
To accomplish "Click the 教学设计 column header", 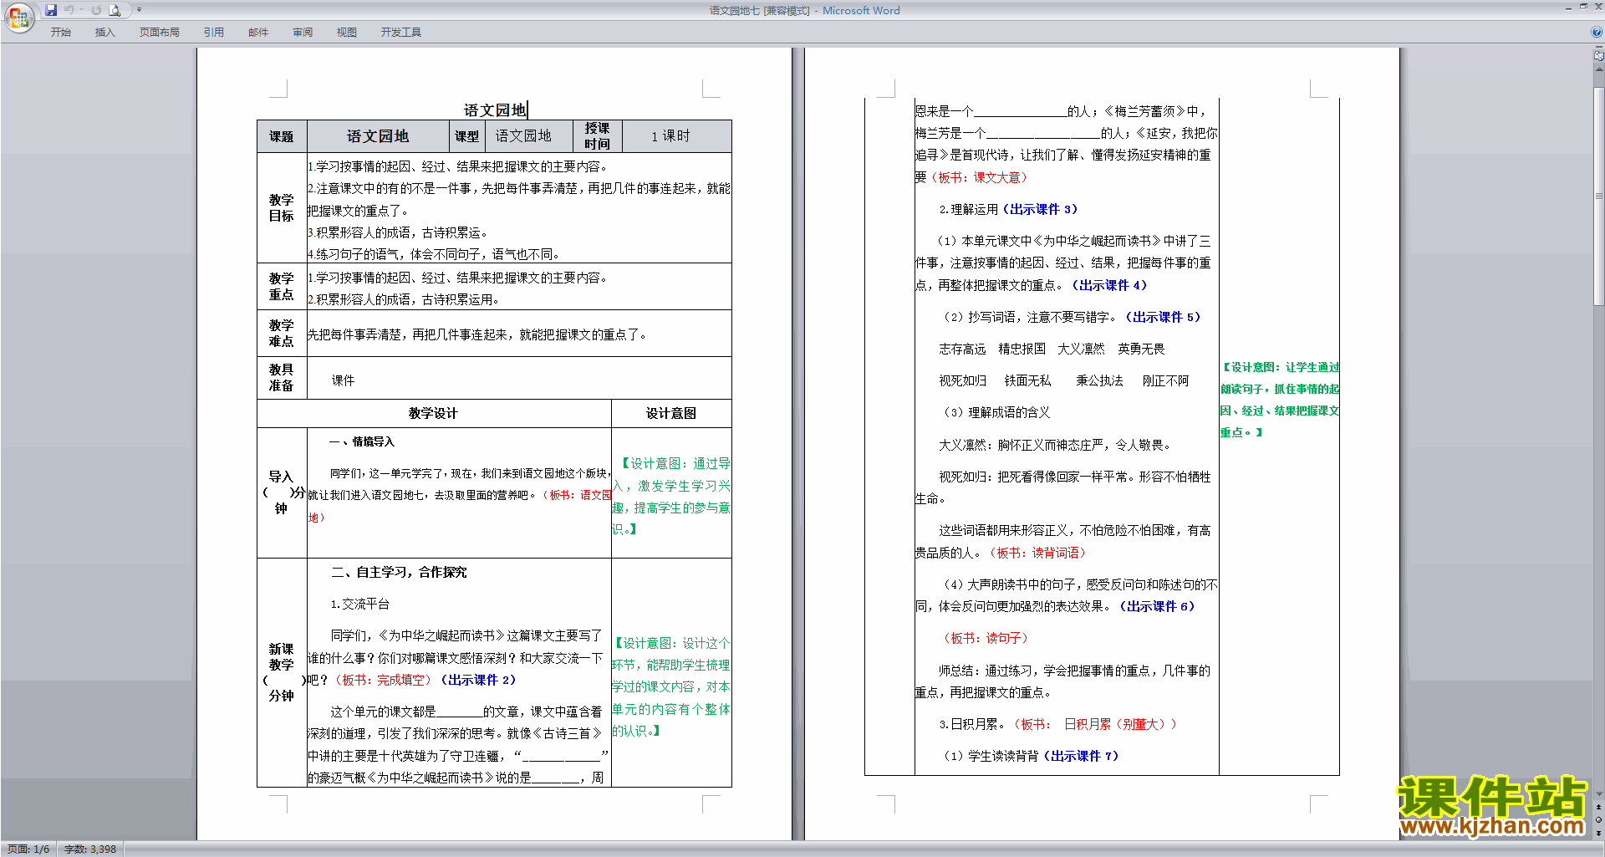I will click(433, 413).
